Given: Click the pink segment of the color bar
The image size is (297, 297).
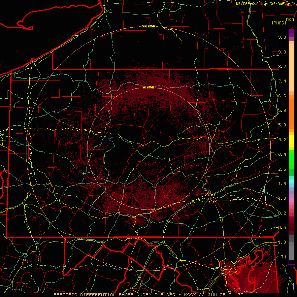Looking at the screenshot, I should coord(291,200).
